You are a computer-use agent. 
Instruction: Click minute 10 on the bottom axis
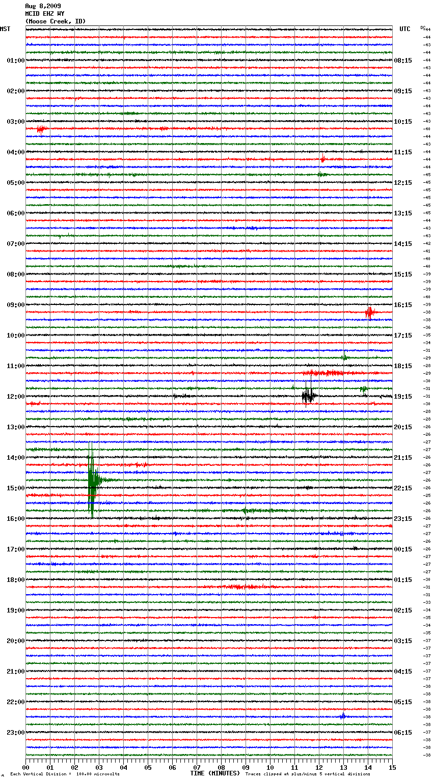[270, 767]
